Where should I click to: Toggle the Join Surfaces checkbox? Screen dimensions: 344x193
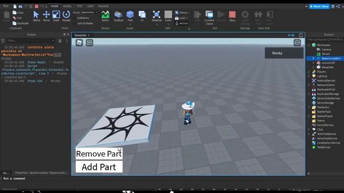75,23
